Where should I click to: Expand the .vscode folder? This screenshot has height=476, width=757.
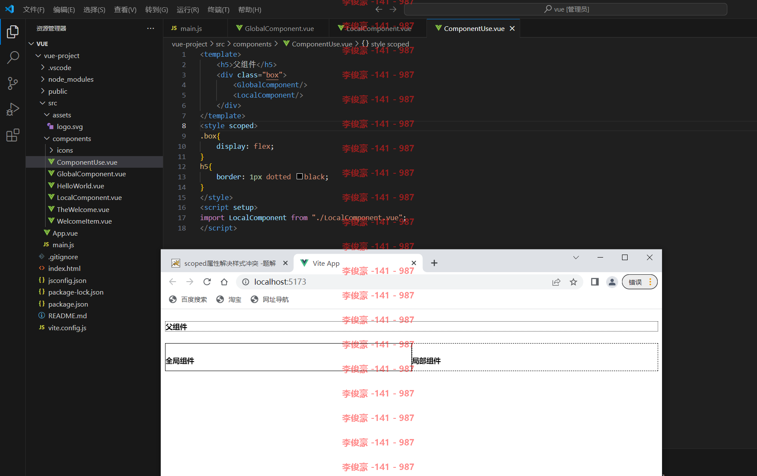click(43, 68)
